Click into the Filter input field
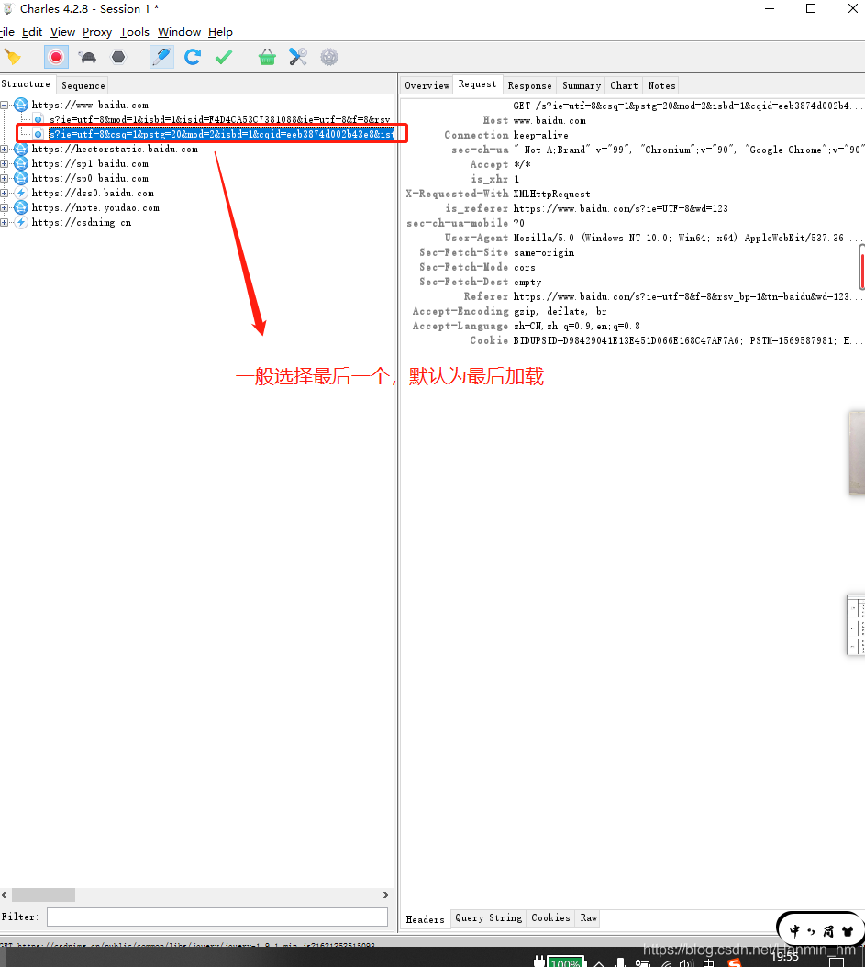 (x=217, y=917)
